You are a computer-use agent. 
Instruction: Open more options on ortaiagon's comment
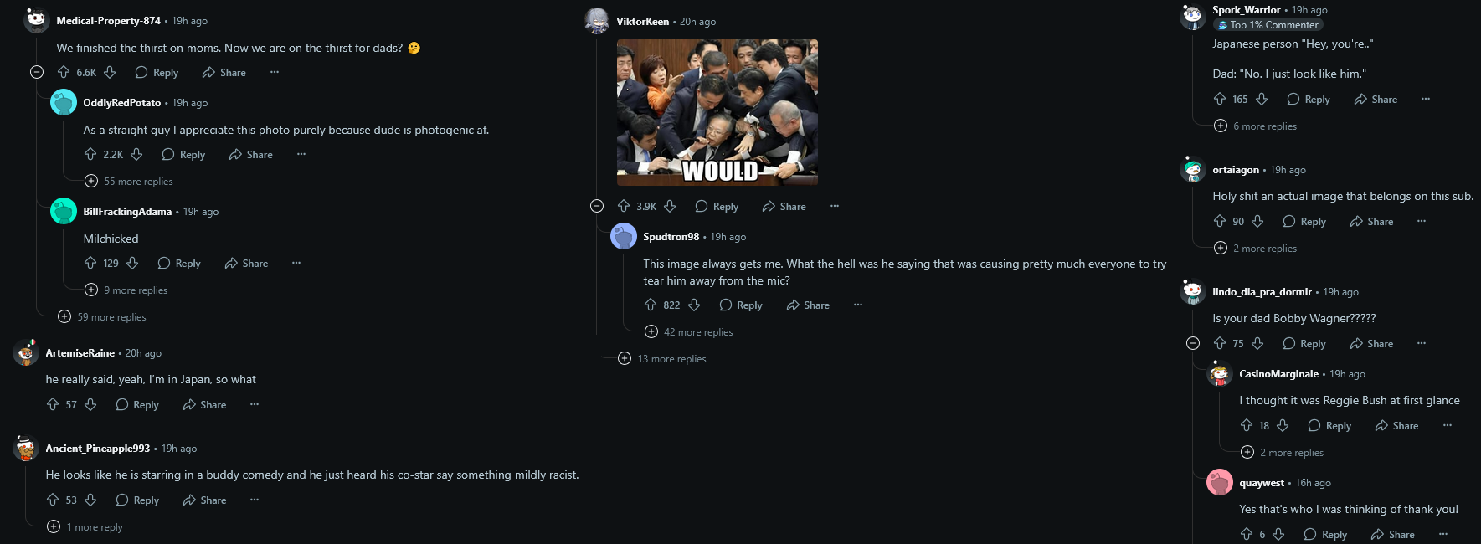tap(1422, 222)
